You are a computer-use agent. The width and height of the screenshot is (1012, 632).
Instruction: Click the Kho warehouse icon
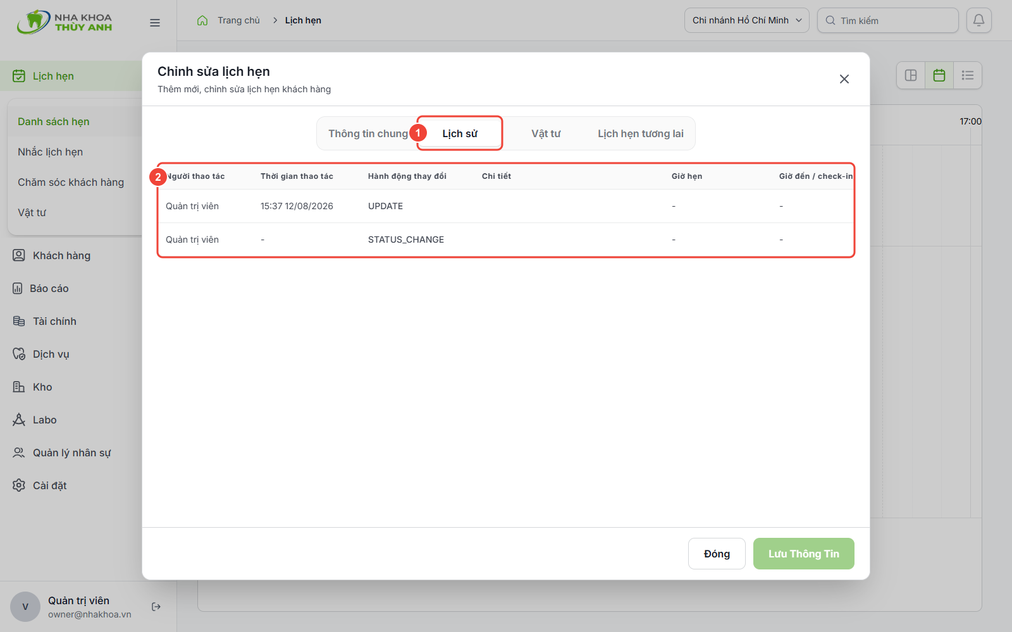(19, 387)
